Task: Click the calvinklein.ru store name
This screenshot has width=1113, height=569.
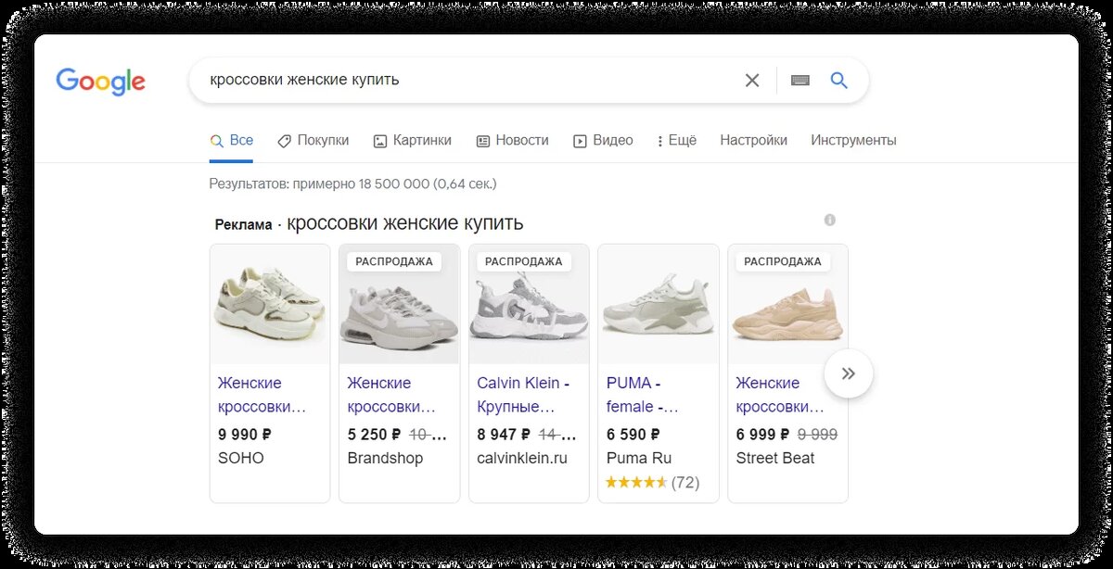Action: click(x=522, y=458)
